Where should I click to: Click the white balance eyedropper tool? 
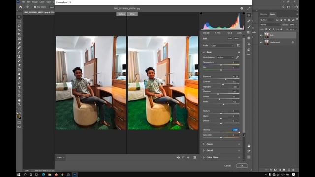tap(237, 57)
